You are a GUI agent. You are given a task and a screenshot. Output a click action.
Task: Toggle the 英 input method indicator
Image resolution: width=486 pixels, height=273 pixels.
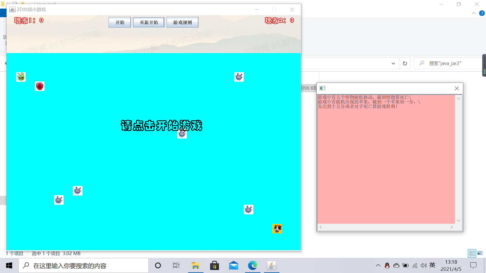click(x=432, y=265)
